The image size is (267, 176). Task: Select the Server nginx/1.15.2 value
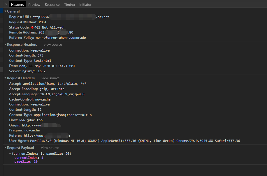34,71
